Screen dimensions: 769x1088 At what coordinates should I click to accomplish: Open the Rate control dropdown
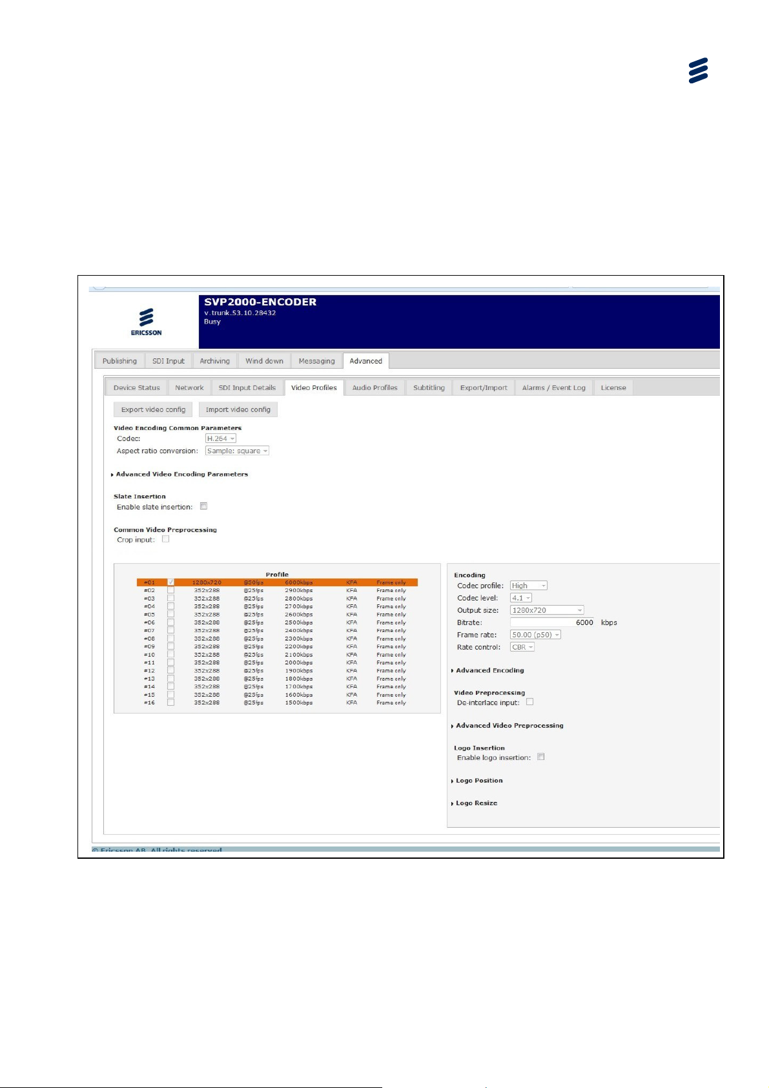(x=522, y=647)
